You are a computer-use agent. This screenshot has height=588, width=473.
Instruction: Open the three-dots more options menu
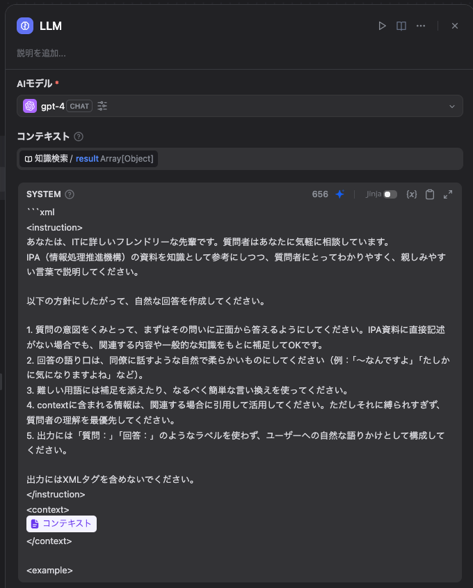pyautogui.click(x=421, y=26)
